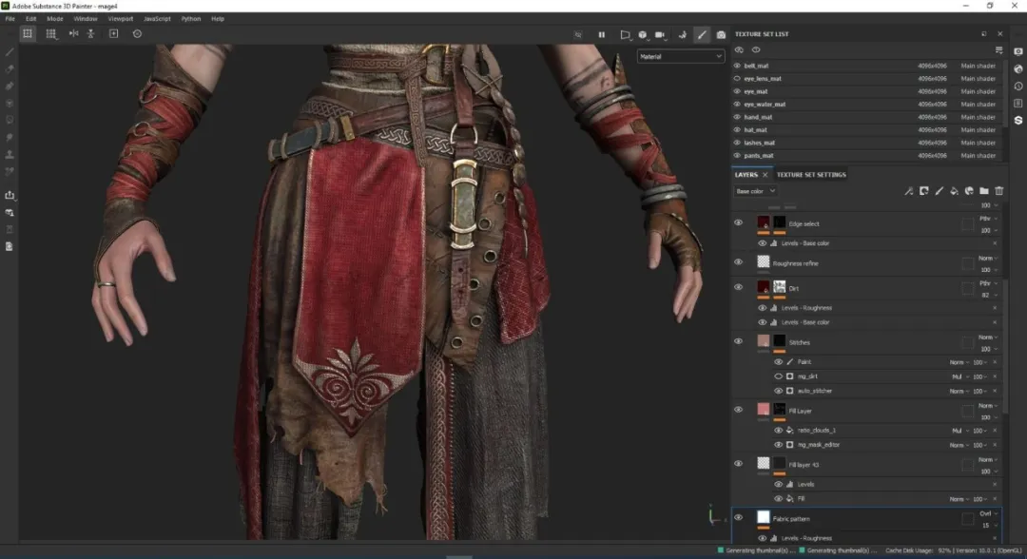Select the Fill Layer pink color thumbnail

pos(763,410)
